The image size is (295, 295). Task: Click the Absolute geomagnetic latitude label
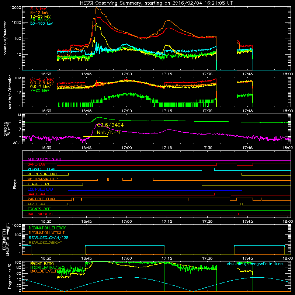pos(255,264)
